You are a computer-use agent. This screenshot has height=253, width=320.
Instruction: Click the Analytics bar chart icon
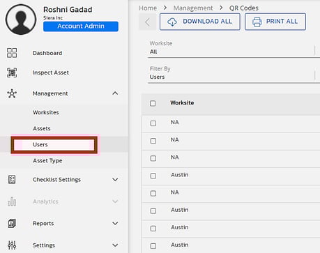tap(12, 201)
